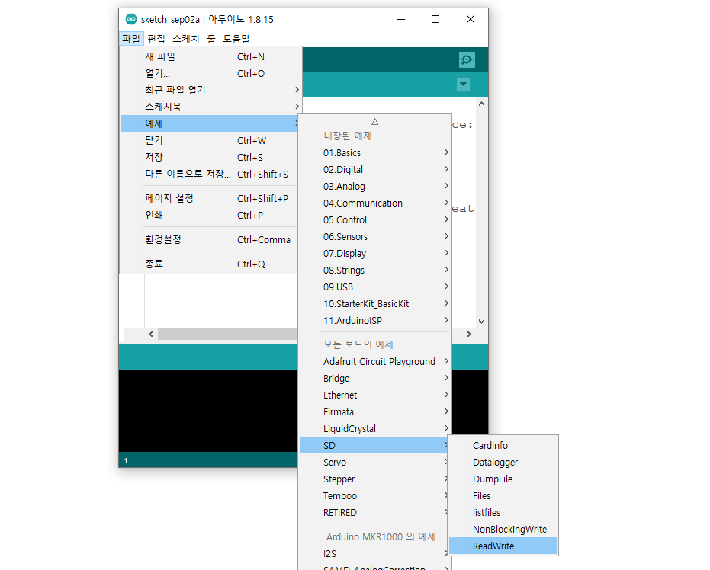Maximize the Arduino window
The height and width of the screenshot is (570, 710).
coord(435,19)
